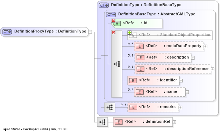Click the Liquid Studio Developer Bundle footer text
220x131 pixels.
click(34, 129)
